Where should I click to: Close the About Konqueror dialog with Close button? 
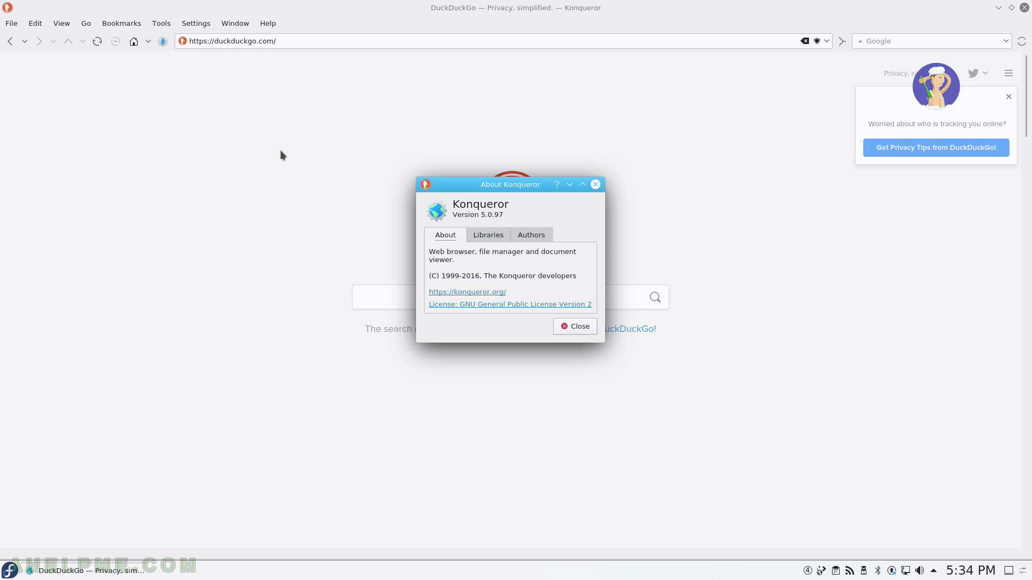575,326
